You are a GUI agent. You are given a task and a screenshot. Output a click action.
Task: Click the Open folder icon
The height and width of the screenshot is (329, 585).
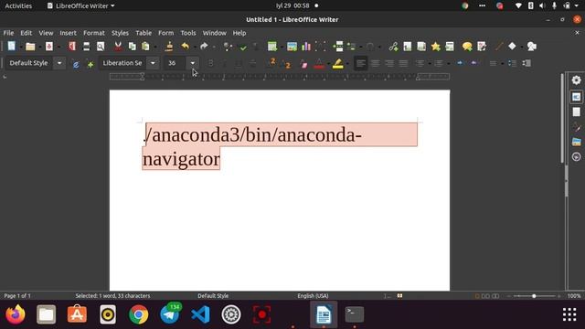(30, 47)
